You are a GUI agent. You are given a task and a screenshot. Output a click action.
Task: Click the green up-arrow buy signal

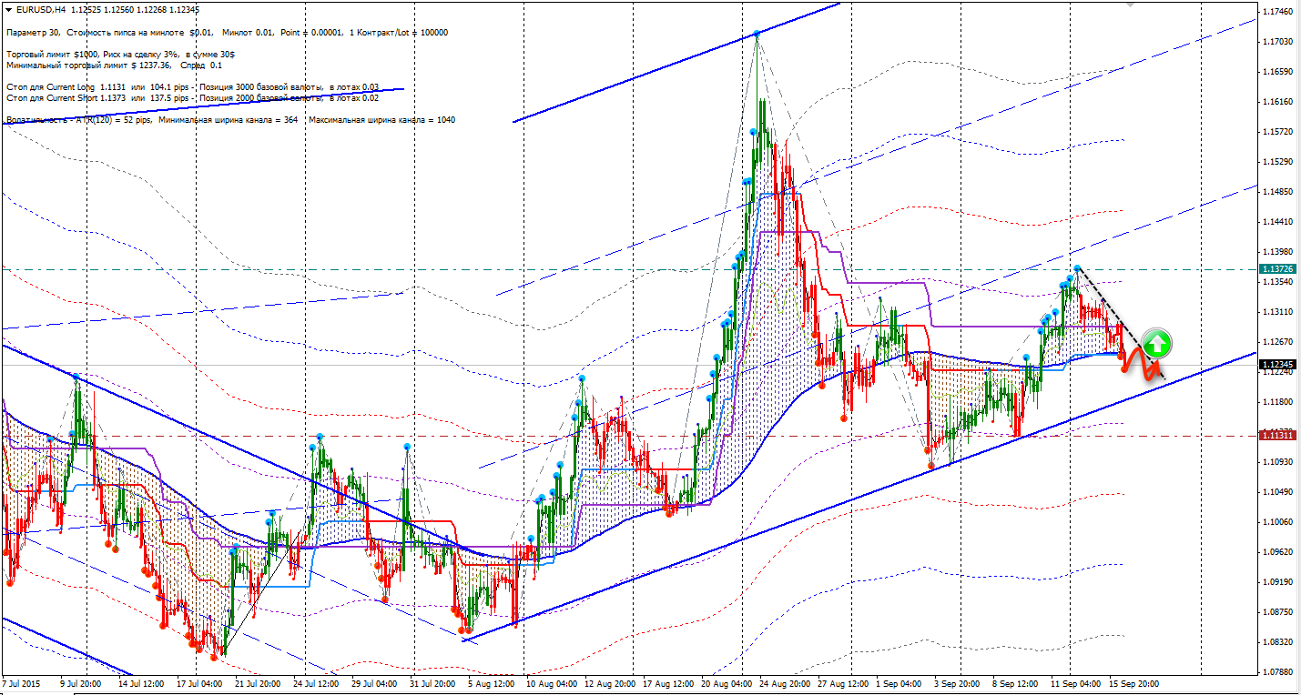pos(1156,344)
